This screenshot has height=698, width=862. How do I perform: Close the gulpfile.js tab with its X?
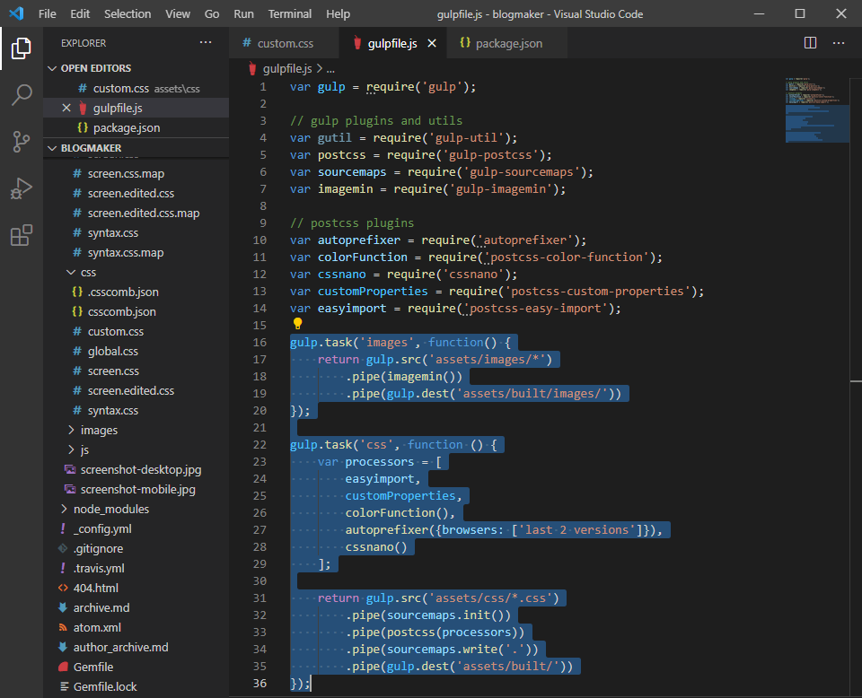coord(432,43)
